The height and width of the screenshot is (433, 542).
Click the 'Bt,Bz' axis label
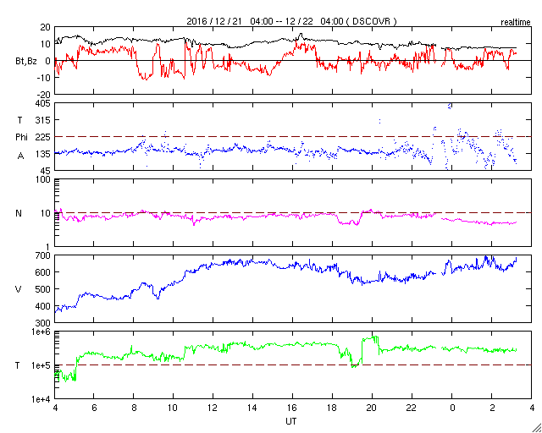(x=26, y=63)
